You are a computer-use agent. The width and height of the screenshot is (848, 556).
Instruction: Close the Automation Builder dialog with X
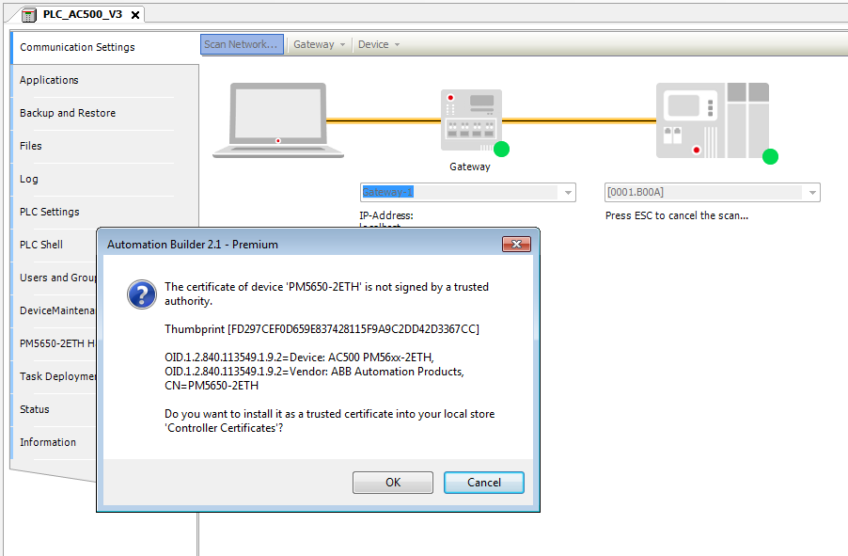(x=516, y=245)
